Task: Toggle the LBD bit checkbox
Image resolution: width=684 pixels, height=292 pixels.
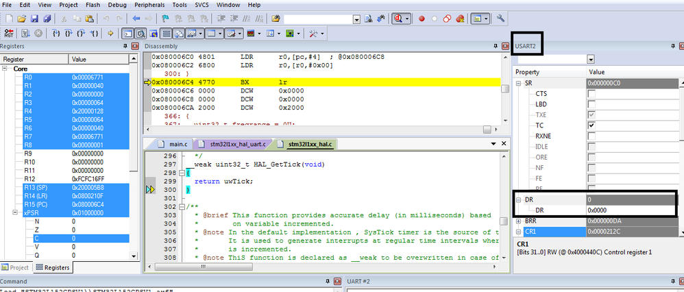Action: tap(591, 104)
